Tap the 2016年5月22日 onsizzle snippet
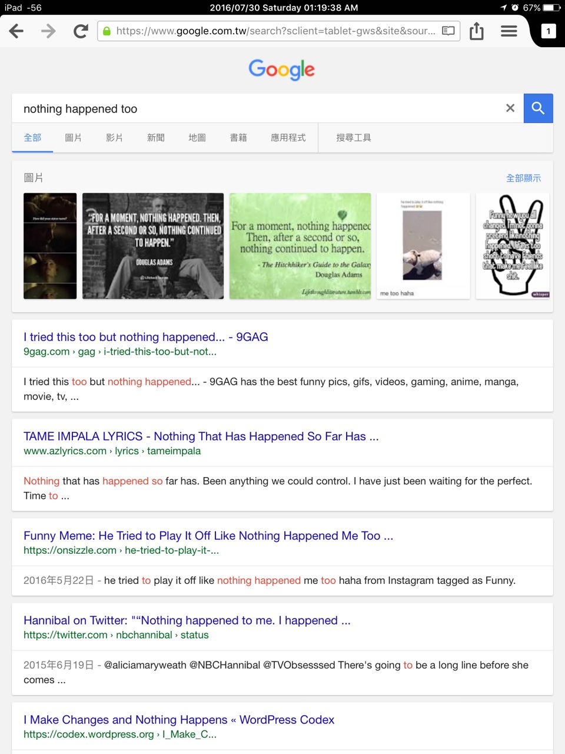The image size is (565, 754). 270,581
